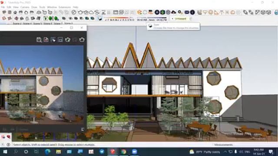Open Telegram from taskbar
This screenshot has height=156, width=278.
coord(102,152)
